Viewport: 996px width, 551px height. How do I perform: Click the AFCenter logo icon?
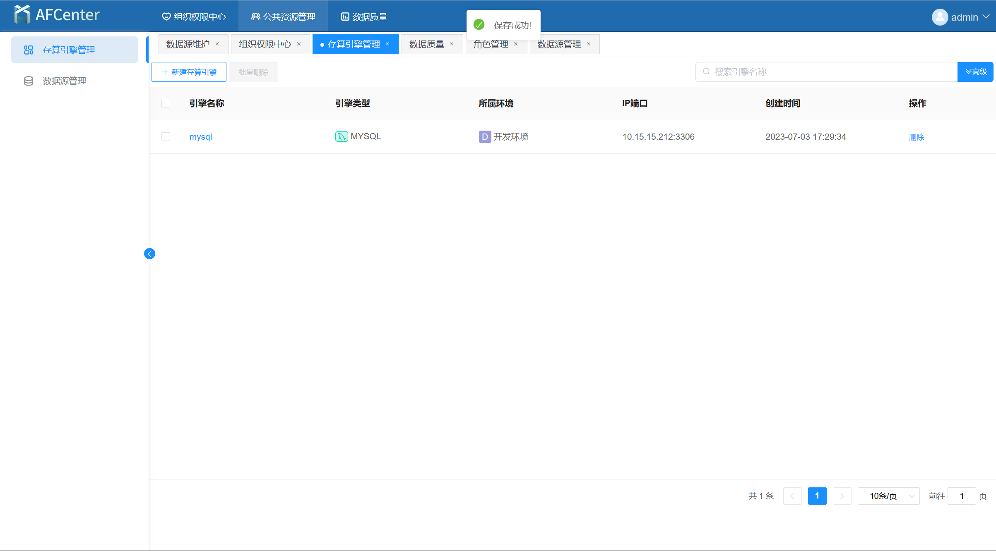pos(22,15)
